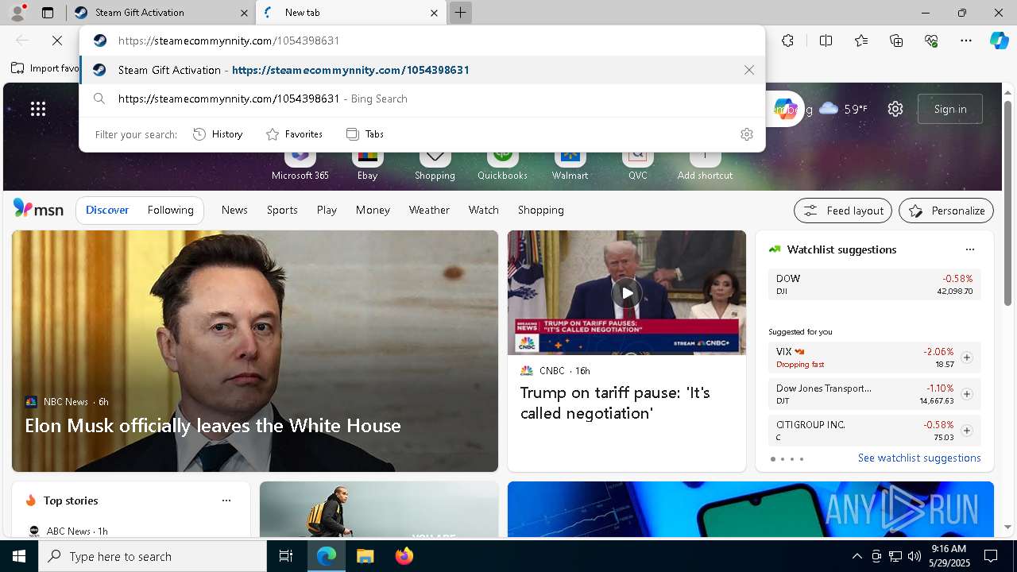
Task: Open the Shopping menu item in msn nav
Action: [541, 210]
